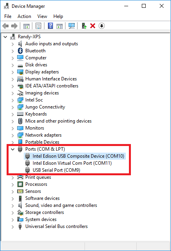Collapse the Randy-XPS root node
This screenshot has width=171, height=251.
pyautogui.click(x=5, y=37)
